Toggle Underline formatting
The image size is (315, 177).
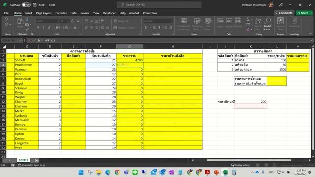[49, 28]
